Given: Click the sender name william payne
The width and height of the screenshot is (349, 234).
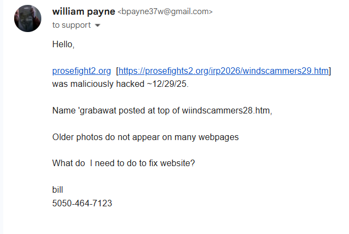Looking at the screenshot, I should [84, 11].
